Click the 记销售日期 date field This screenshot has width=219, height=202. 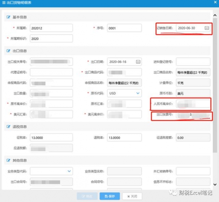coord(193,28)
